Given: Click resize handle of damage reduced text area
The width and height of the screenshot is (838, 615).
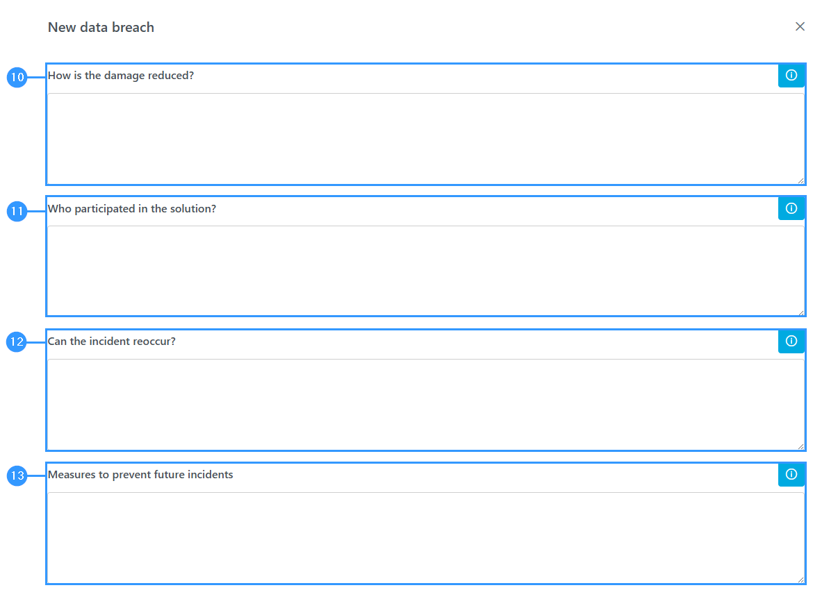Looking at the screenshot, I should (800, 180).
